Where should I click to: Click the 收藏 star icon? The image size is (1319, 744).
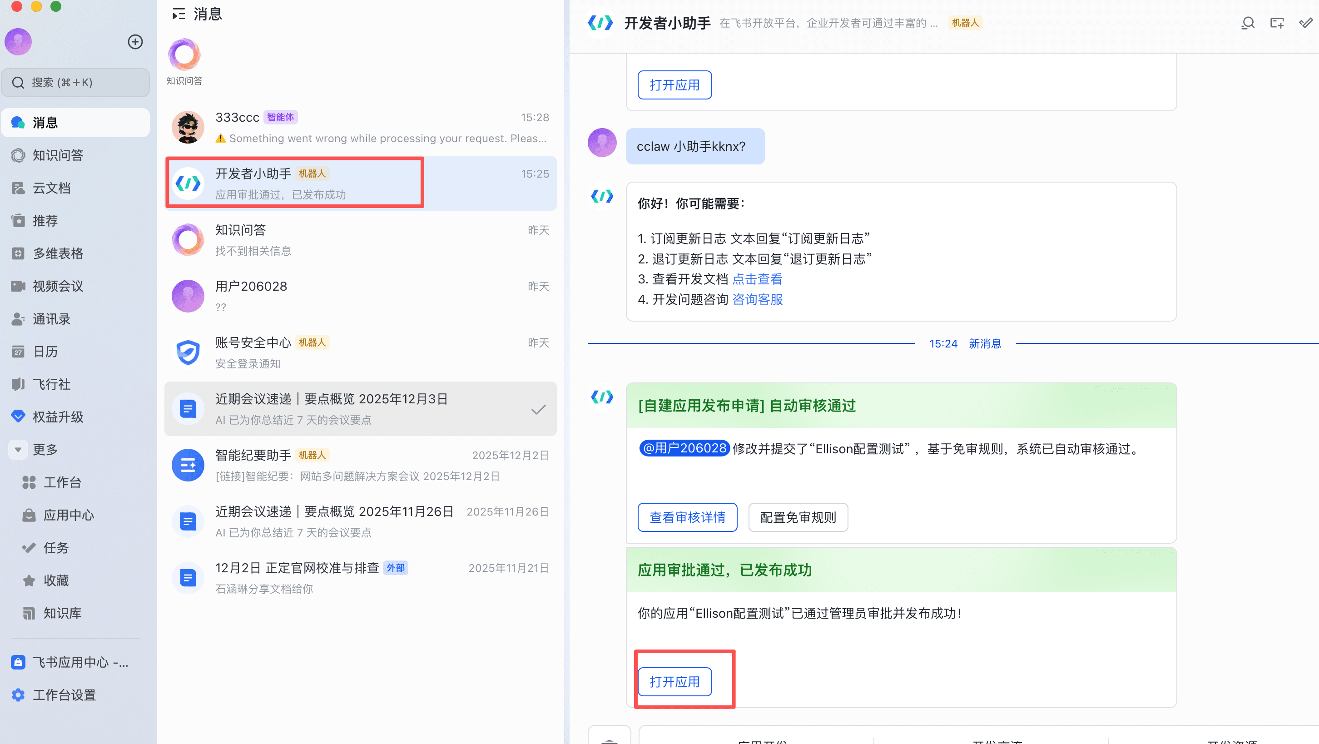pos(29,580)
